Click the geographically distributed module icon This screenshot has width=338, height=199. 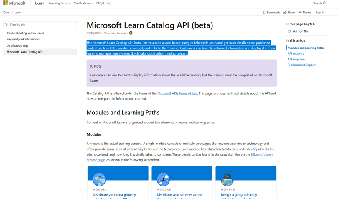227,179
